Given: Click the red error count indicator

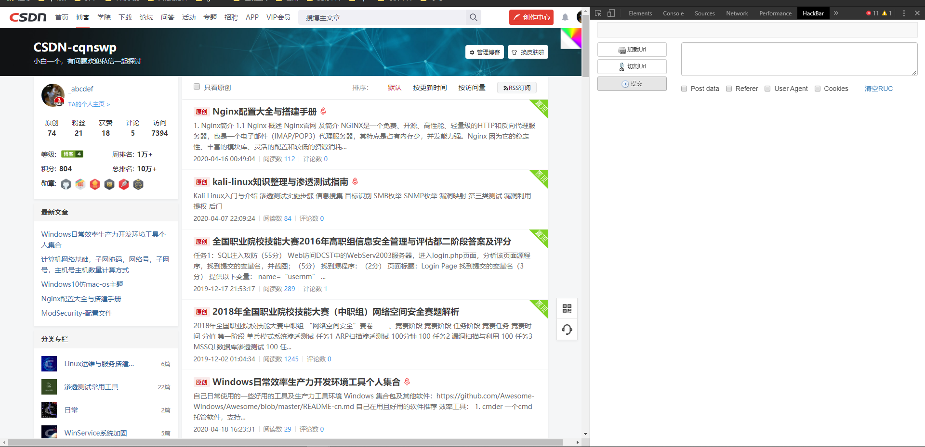Looking at the screenshot, I should pyautogui.click(x=872, y=13).
